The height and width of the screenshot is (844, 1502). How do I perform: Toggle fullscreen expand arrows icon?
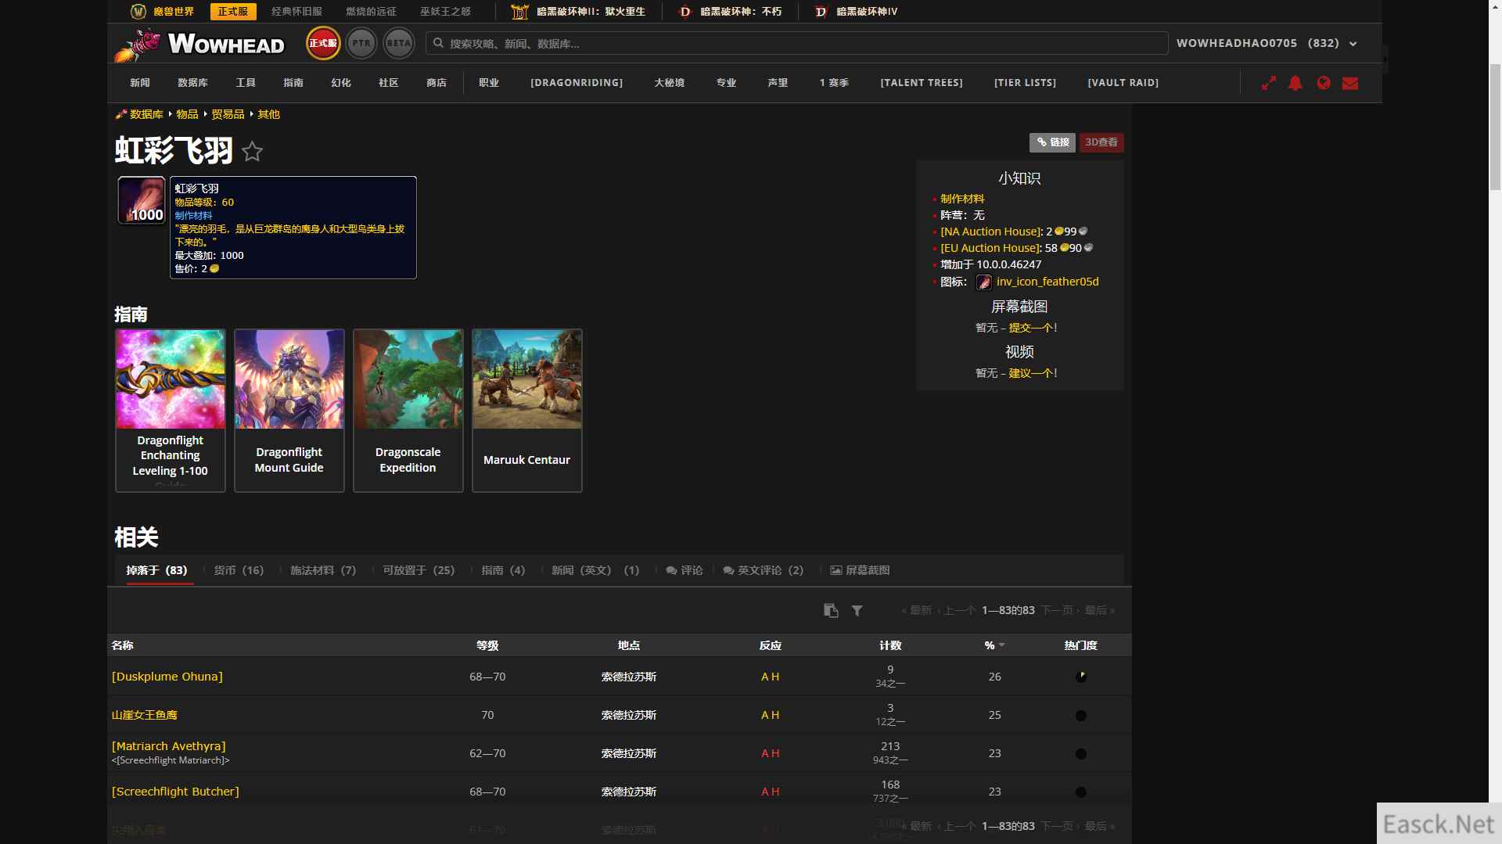(1269, 83)
